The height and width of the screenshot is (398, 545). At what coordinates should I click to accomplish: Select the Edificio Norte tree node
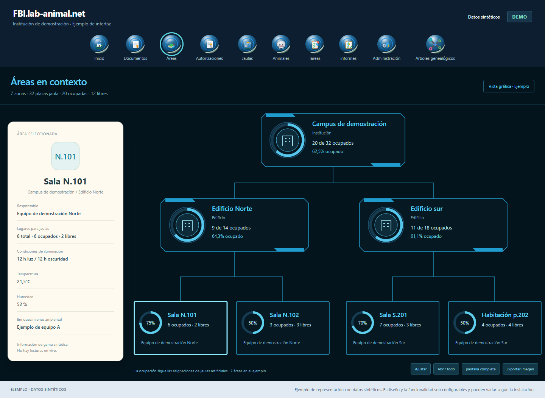[235, 225]
